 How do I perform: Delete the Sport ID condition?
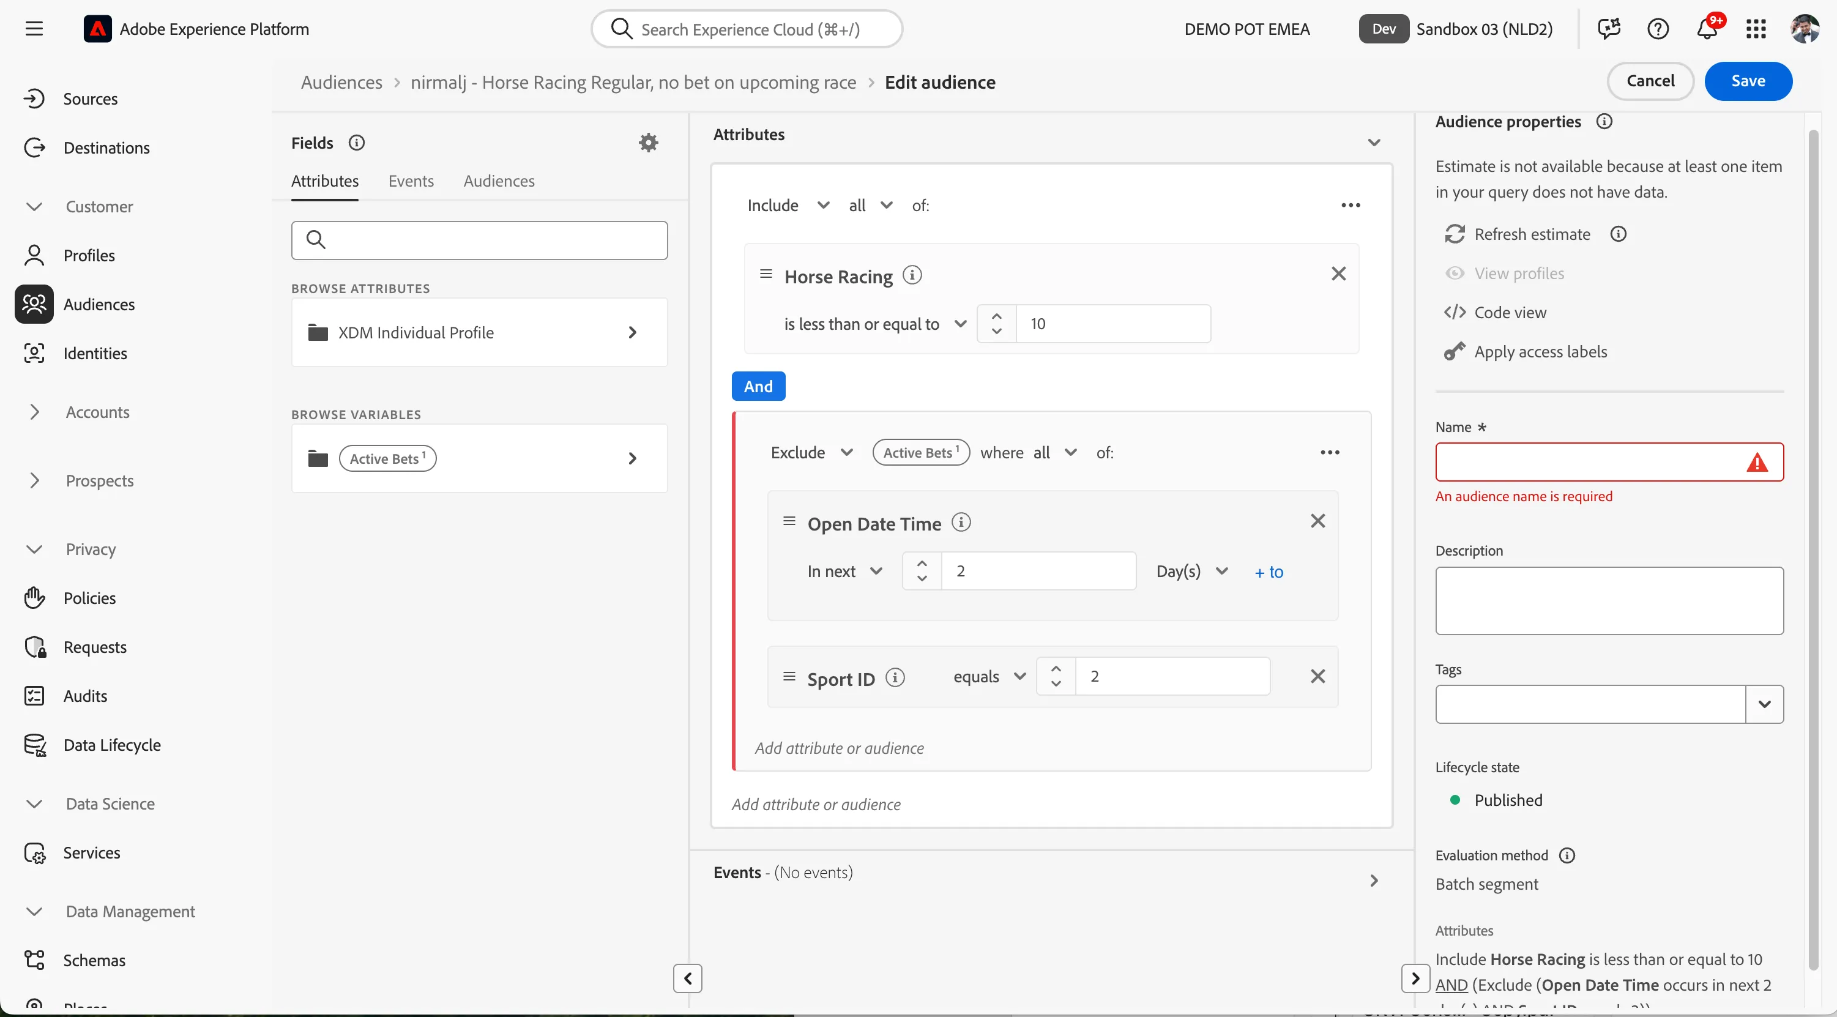1318,676
